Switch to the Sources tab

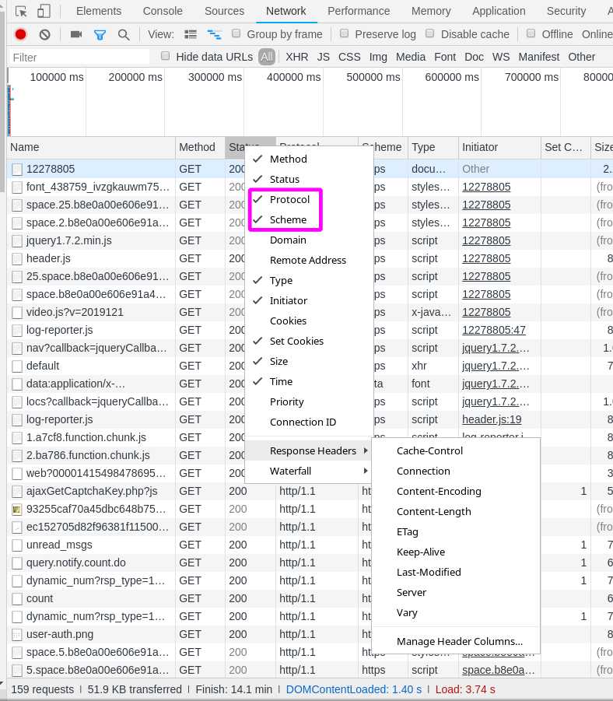224,11
